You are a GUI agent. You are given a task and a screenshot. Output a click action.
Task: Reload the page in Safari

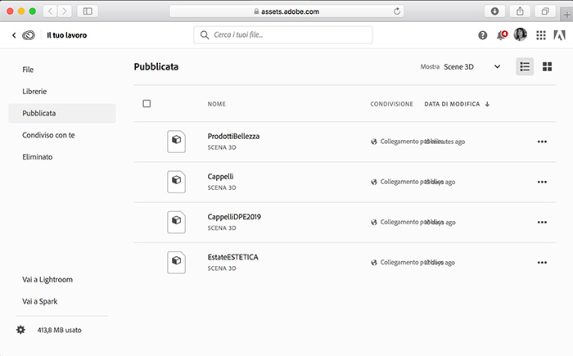(x=397, y=11)
